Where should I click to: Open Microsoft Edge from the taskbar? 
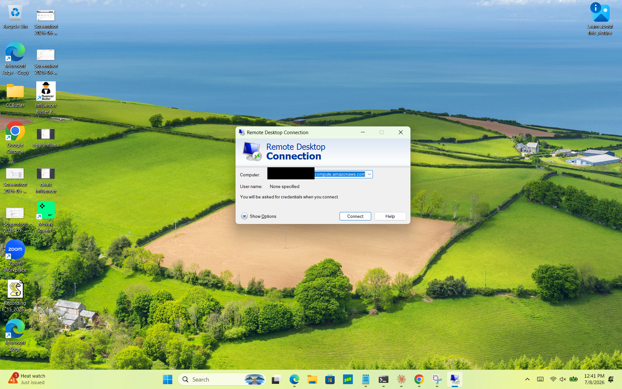(294, 379)
